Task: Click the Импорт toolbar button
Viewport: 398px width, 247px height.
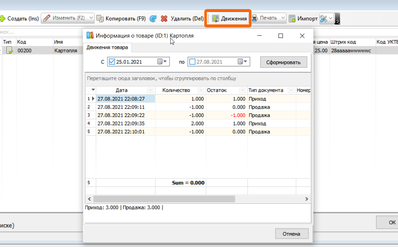Action: (x=303, y=19)
